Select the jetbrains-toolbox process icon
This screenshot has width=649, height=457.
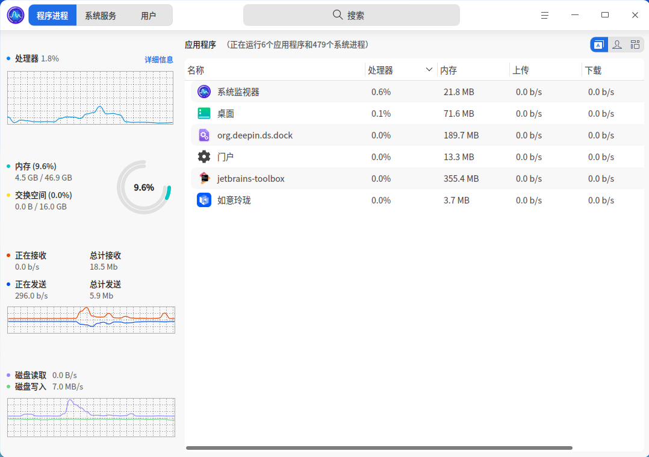point(203,178)
